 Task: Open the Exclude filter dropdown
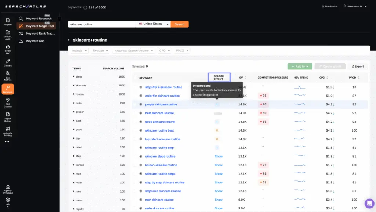[101, 51]
